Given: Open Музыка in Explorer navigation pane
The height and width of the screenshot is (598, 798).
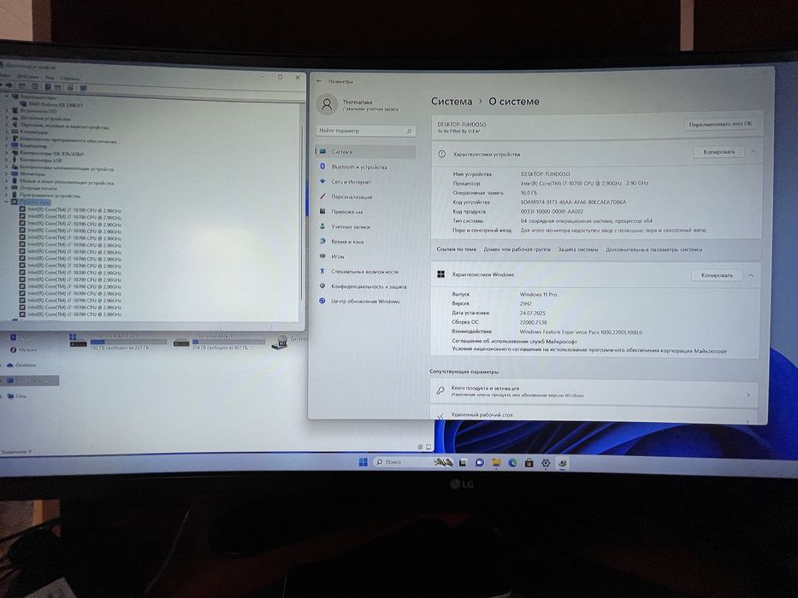Looking at the screenshot, I should (x=23, y=350).
